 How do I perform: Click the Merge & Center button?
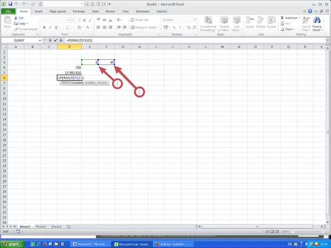144,27
